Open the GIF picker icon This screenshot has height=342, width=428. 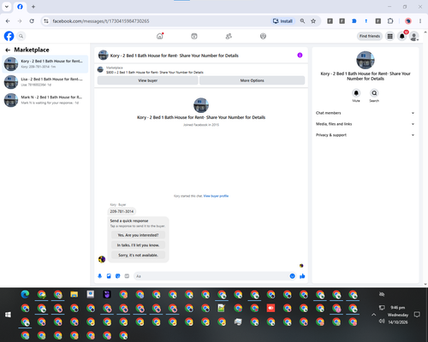click(x=127, y=276)
